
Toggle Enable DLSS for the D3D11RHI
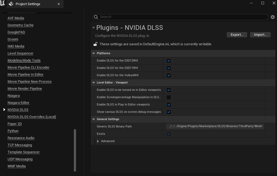(x=169, y=68)
